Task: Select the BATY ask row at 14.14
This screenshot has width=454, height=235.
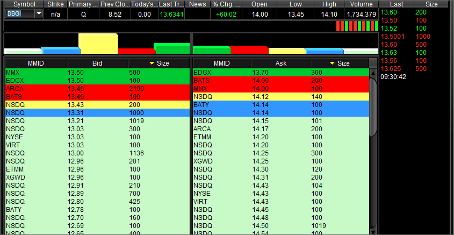Action: tap(281, 105)
